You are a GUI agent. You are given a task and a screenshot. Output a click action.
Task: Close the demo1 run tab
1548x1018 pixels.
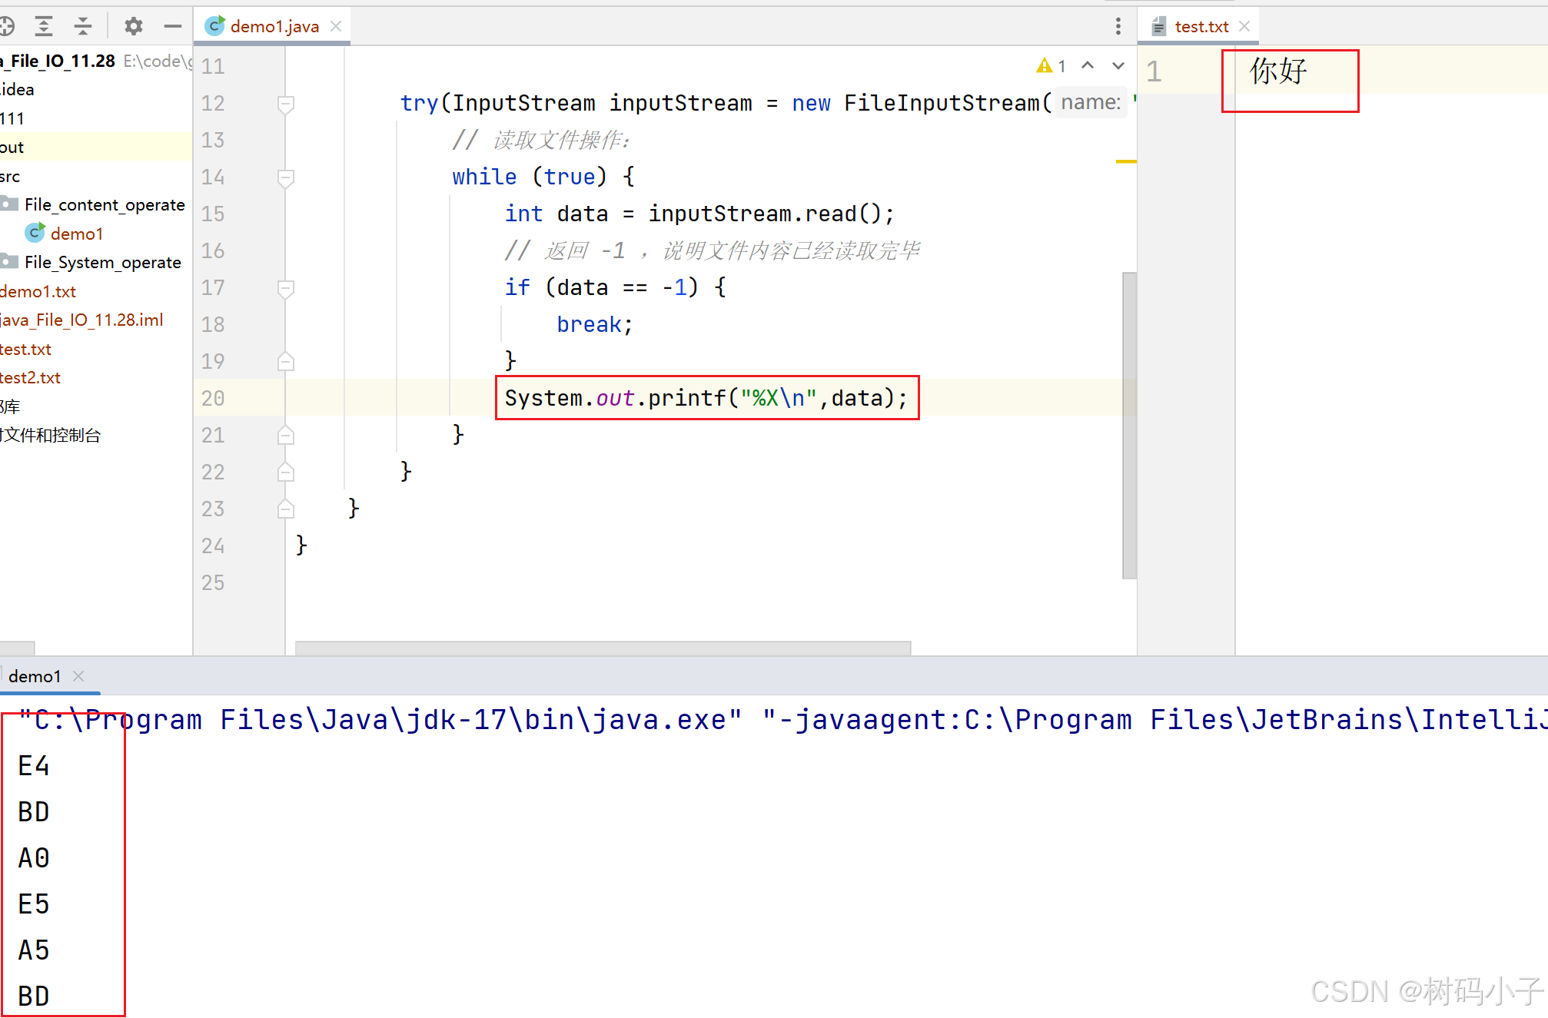(x=78, y=676)
